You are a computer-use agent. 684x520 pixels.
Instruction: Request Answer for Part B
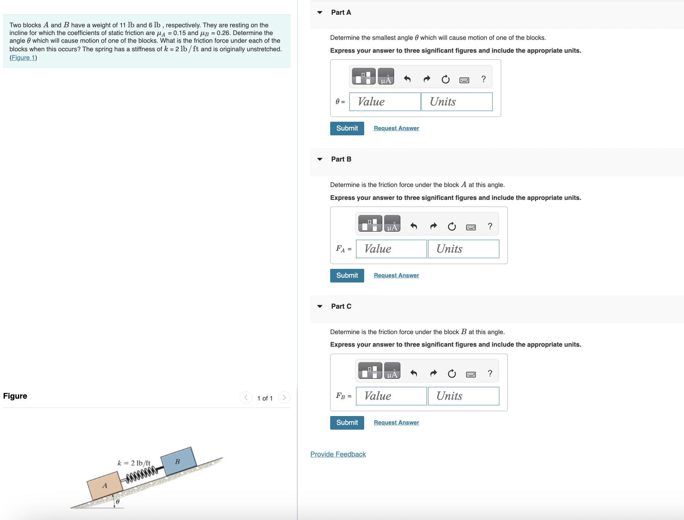point(396,275)
